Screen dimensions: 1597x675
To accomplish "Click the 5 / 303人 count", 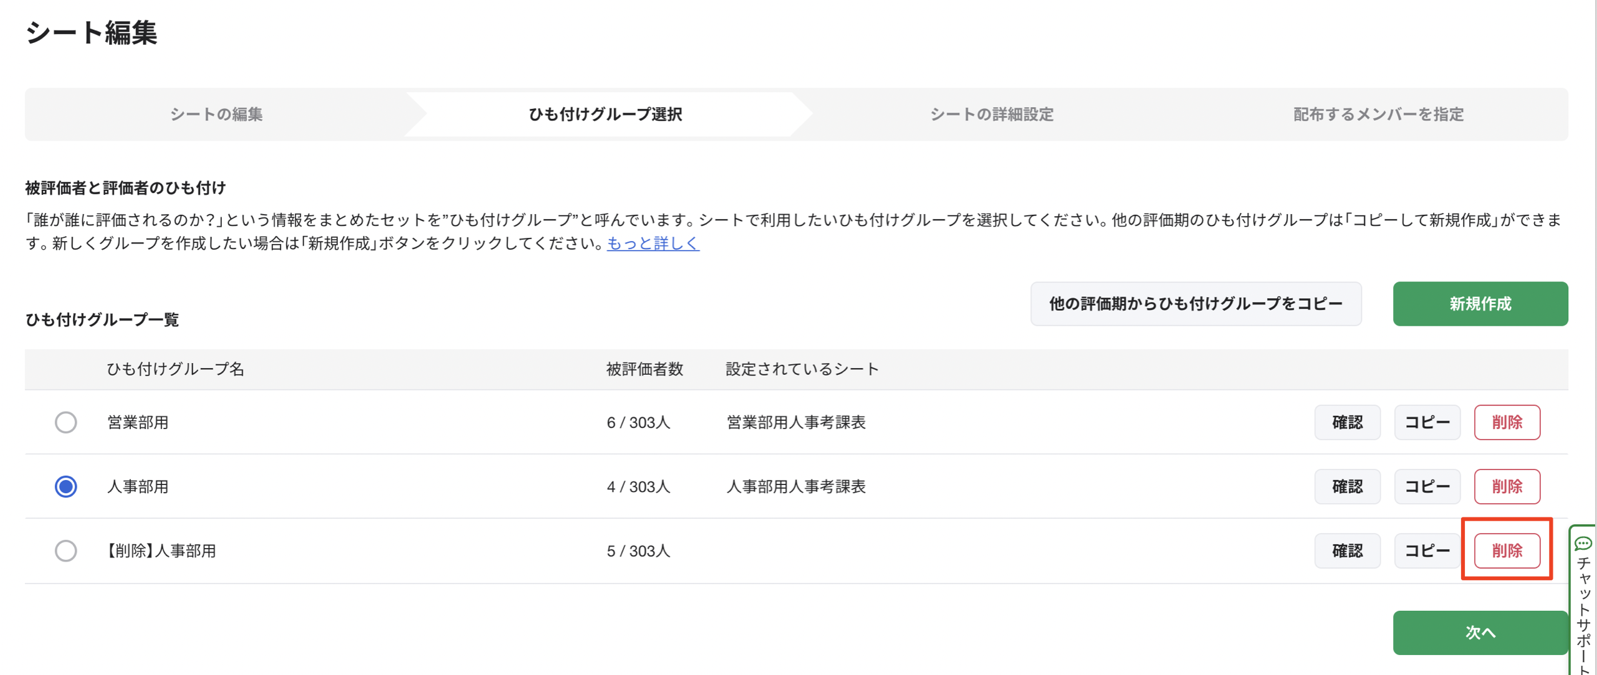I will [638, 551].
